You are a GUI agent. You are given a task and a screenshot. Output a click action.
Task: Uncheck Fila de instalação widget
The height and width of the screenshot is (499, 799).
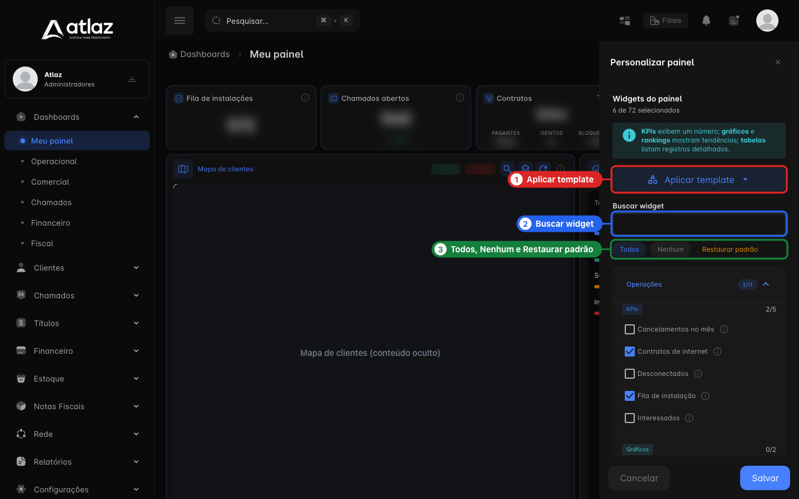630,396
